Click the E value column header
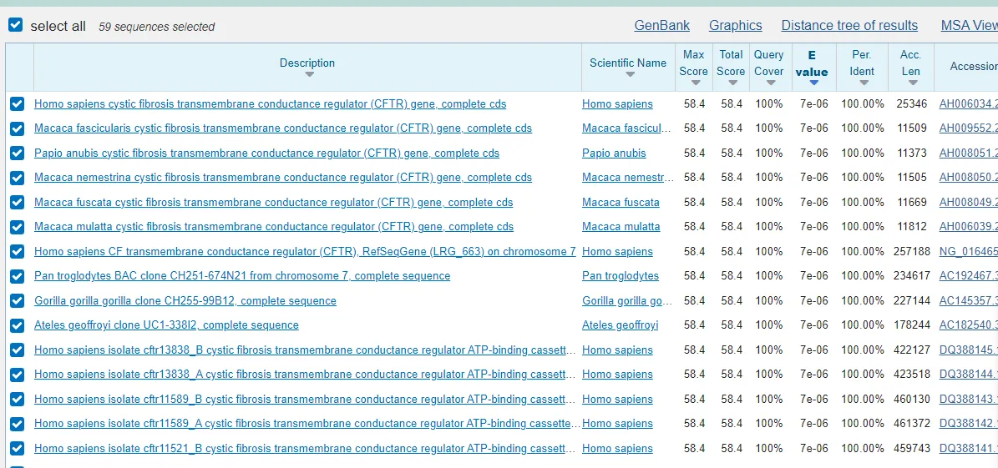998x468 pixels. pyautogui.click(x=812, y=63)
